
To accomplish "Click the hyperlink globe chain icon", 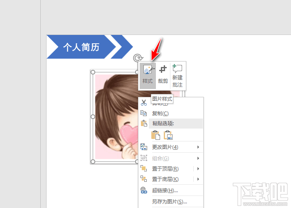I will click(x=144, y=190).
